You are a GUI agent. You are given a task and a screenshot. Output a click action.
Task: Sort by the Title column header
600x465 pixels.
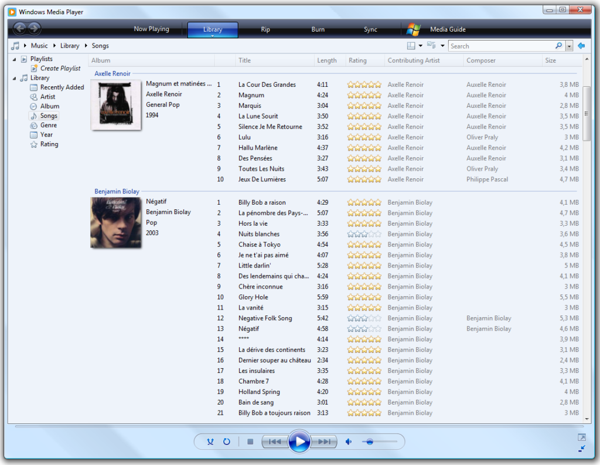(x=275, y=60)
